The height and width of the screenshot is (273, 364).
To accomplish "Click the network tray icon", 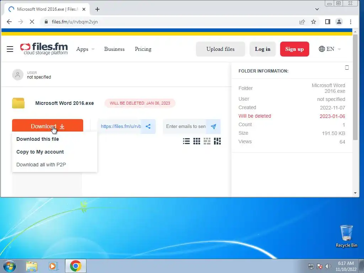I will coord(311,266).
